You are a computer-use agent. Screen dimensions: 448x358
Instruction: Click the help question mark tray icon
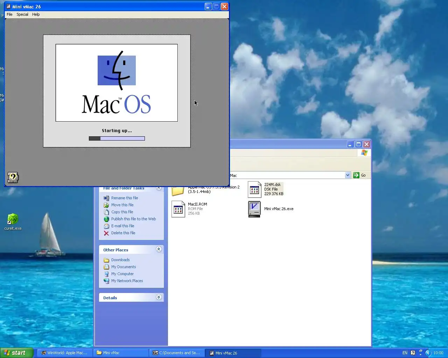[413, 353]
